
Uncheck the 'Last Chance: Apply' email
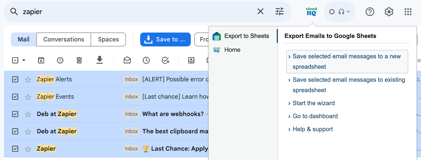point(15,149)
